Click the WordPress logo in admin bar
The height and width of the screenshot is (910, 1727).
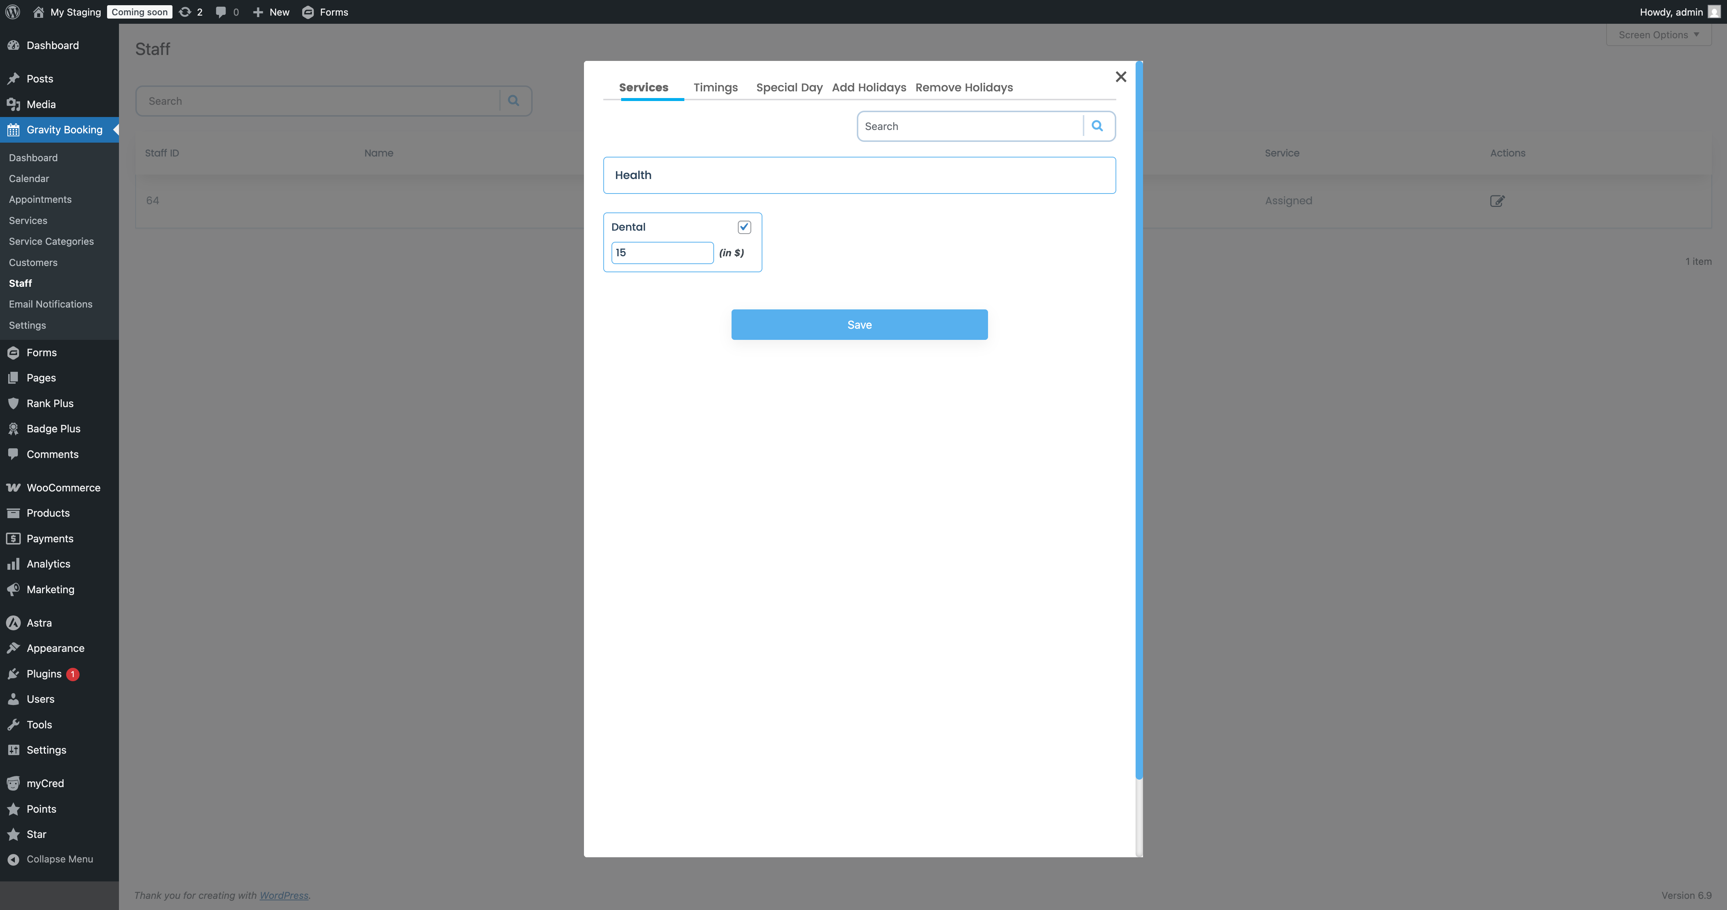point(13,12)
